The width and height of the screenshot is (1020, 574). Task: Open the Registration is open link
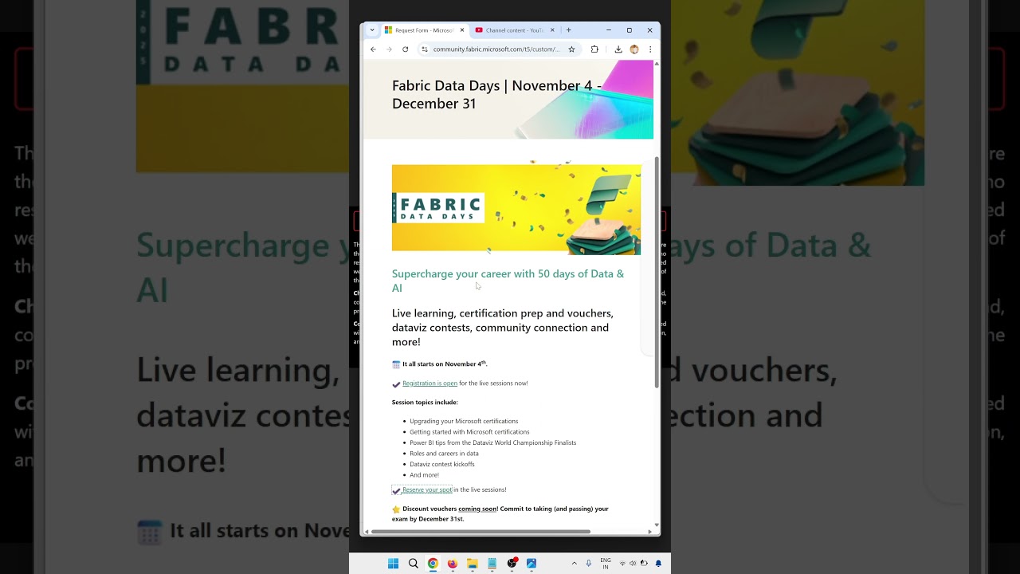(x=430, y=383)
